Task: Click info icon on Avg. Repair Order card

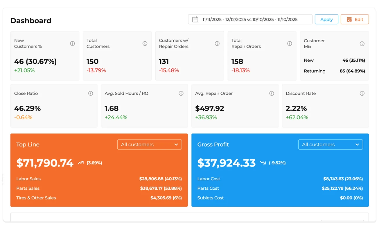Action: point(272,94)
